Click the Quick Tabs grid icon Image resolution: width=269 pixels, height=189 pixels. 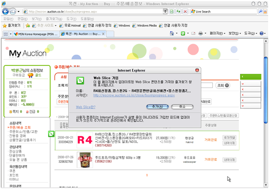click(6, 34)
